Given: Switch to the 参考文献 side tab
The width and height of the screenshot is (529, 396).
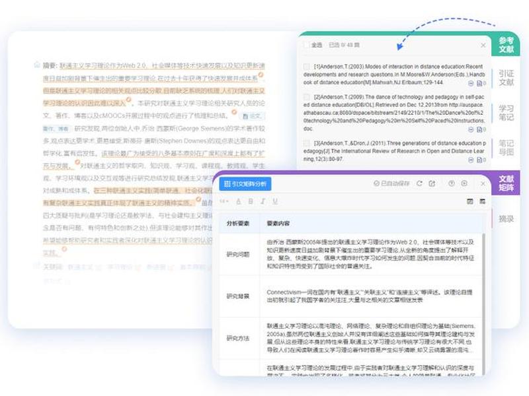Looking at the screenshot, I should (x=506, y=45).
